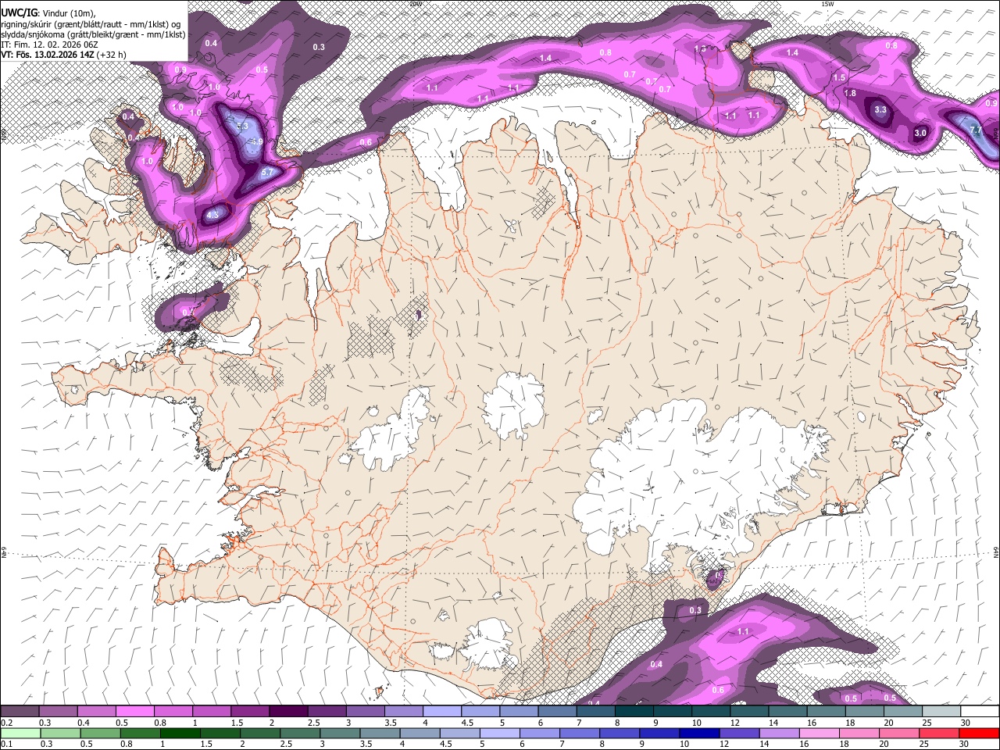This screenshot has width=1000, height=750.
Task: Click the bright pink 0.5 swatch on snow scale
Action: (134, 711)
